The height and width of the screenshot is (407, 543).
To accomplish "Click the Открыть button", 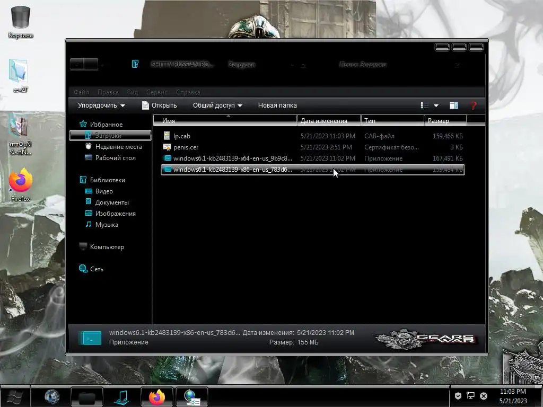I will [x=160, y=105].
